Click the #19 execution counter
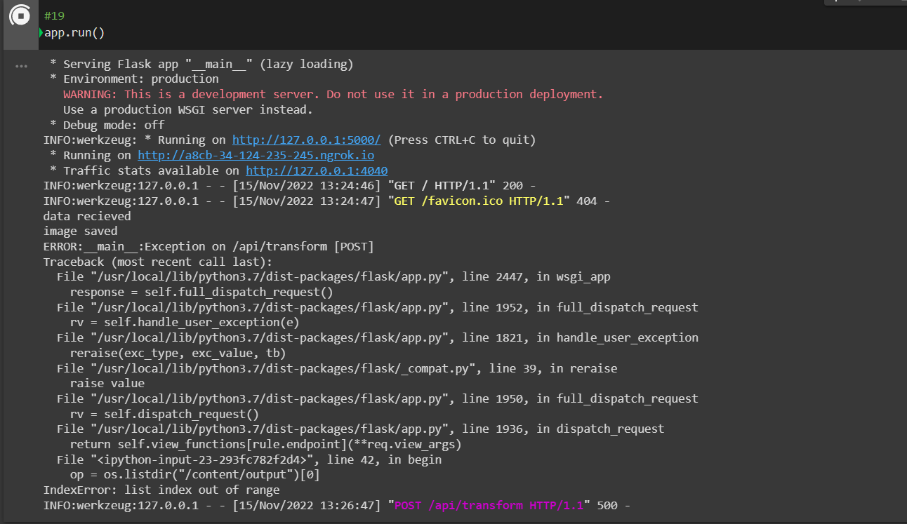The image size is (907, 524). point(52,15)
